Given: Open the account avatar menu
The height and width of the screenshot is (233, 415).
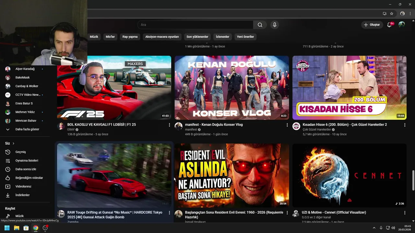Looking at the screenshot, I should coord(401,25).
